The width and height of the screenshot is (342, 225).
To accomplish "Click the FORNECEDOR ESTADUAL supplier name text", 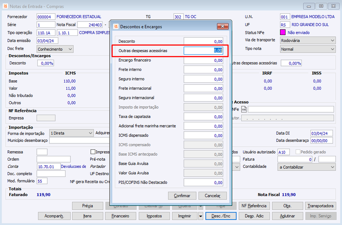I will [79, 17].
